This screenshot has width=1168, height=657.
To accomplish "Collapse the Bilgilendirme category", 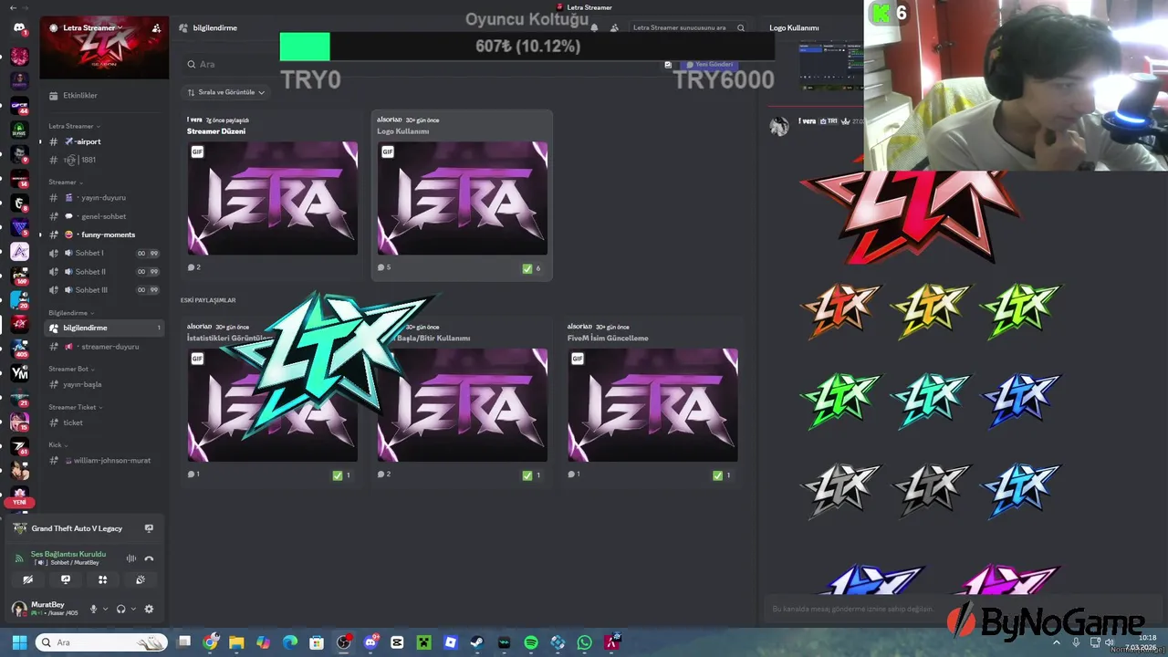I will pos(71,313).
